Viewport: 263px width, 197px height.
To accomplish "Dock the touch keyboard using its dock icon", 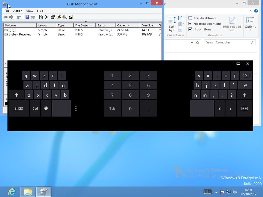I will 238,64.
